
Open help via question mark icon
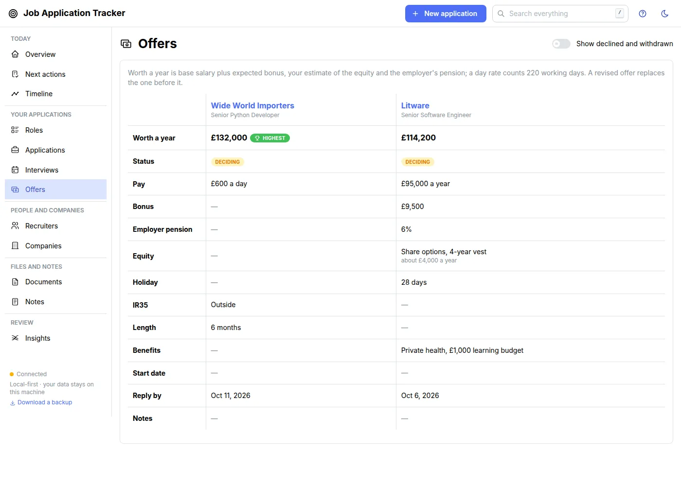coord(643,14)
